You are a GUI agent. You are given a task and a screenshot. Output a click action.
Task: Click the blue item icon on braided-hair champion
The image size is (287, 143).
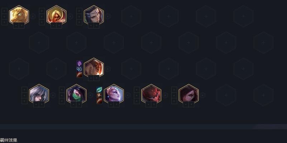pyautogui.click(x=79, y=69)
